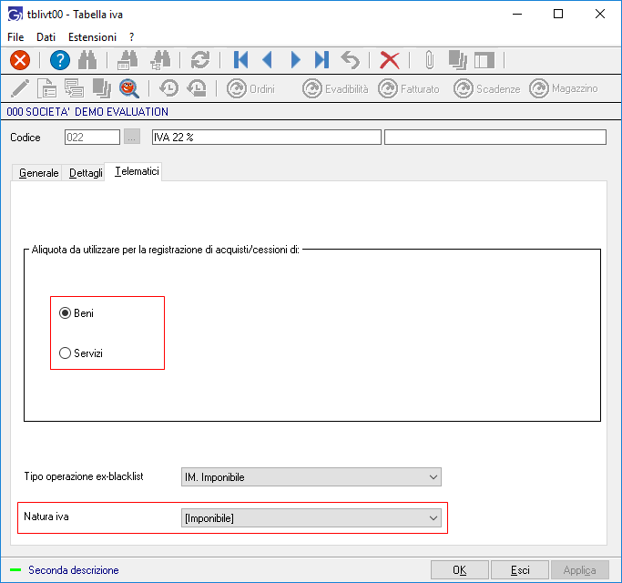Click the Esci button
The height and width of the screenshot is (583, 622).
pyautogui.click(x=520, y=570)
